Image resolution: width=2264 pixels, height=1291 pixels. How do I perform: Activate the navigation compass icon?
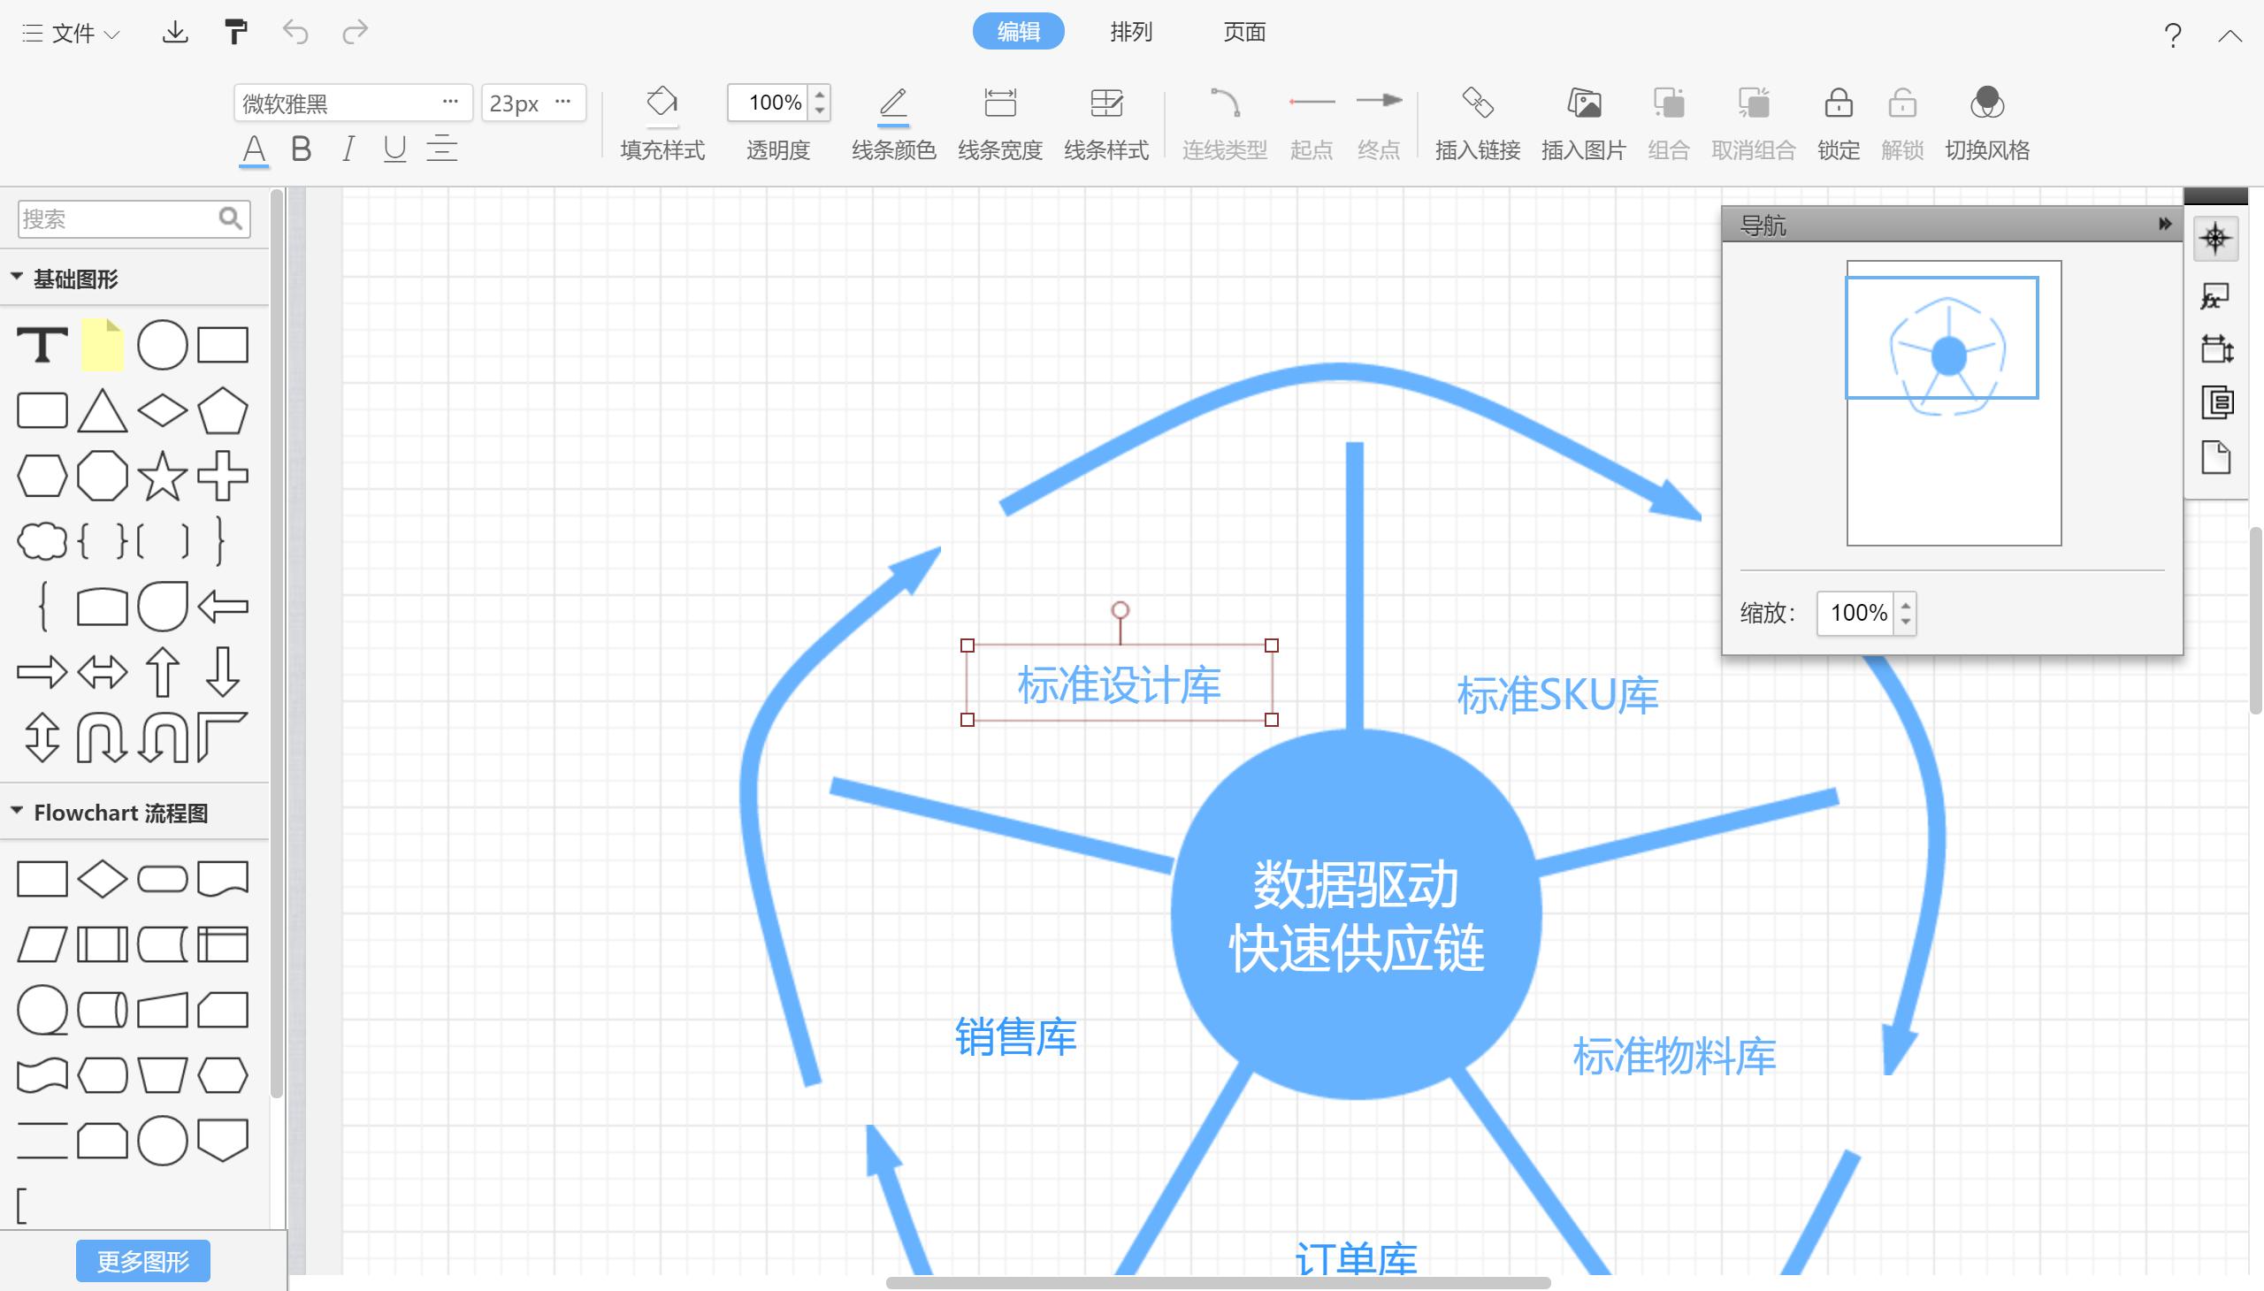(2218, 238)
